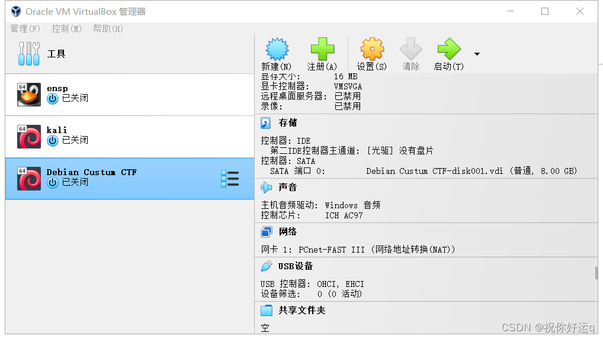Screen dimensions: 603x339
Task: Click the 新建(N) new VM icon
Action: [277, 49]
